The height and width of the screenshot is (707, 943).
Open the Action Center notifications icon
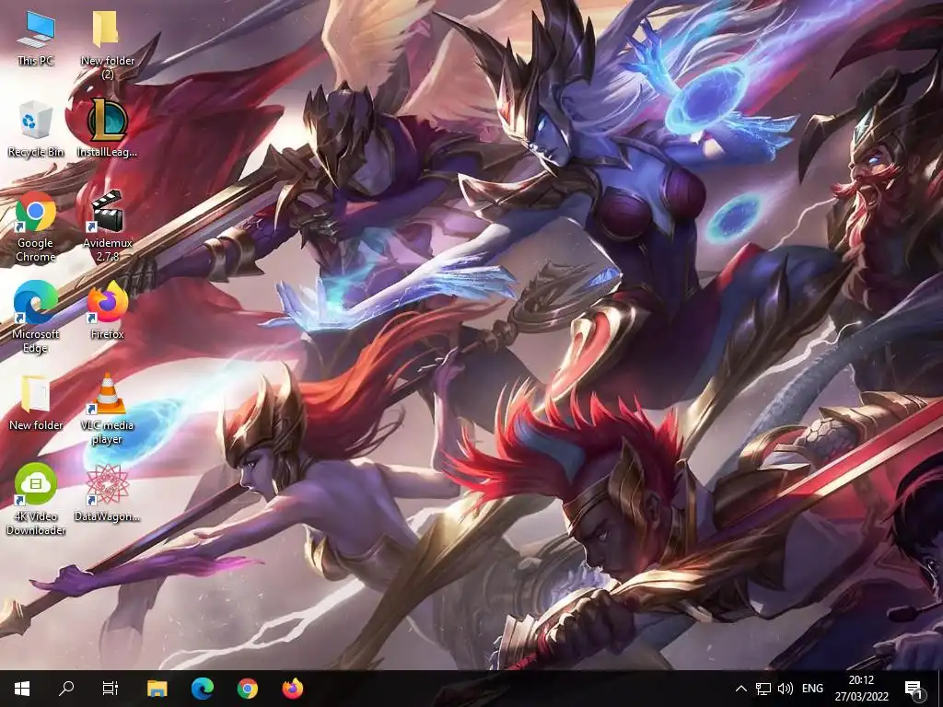(914, 689)
